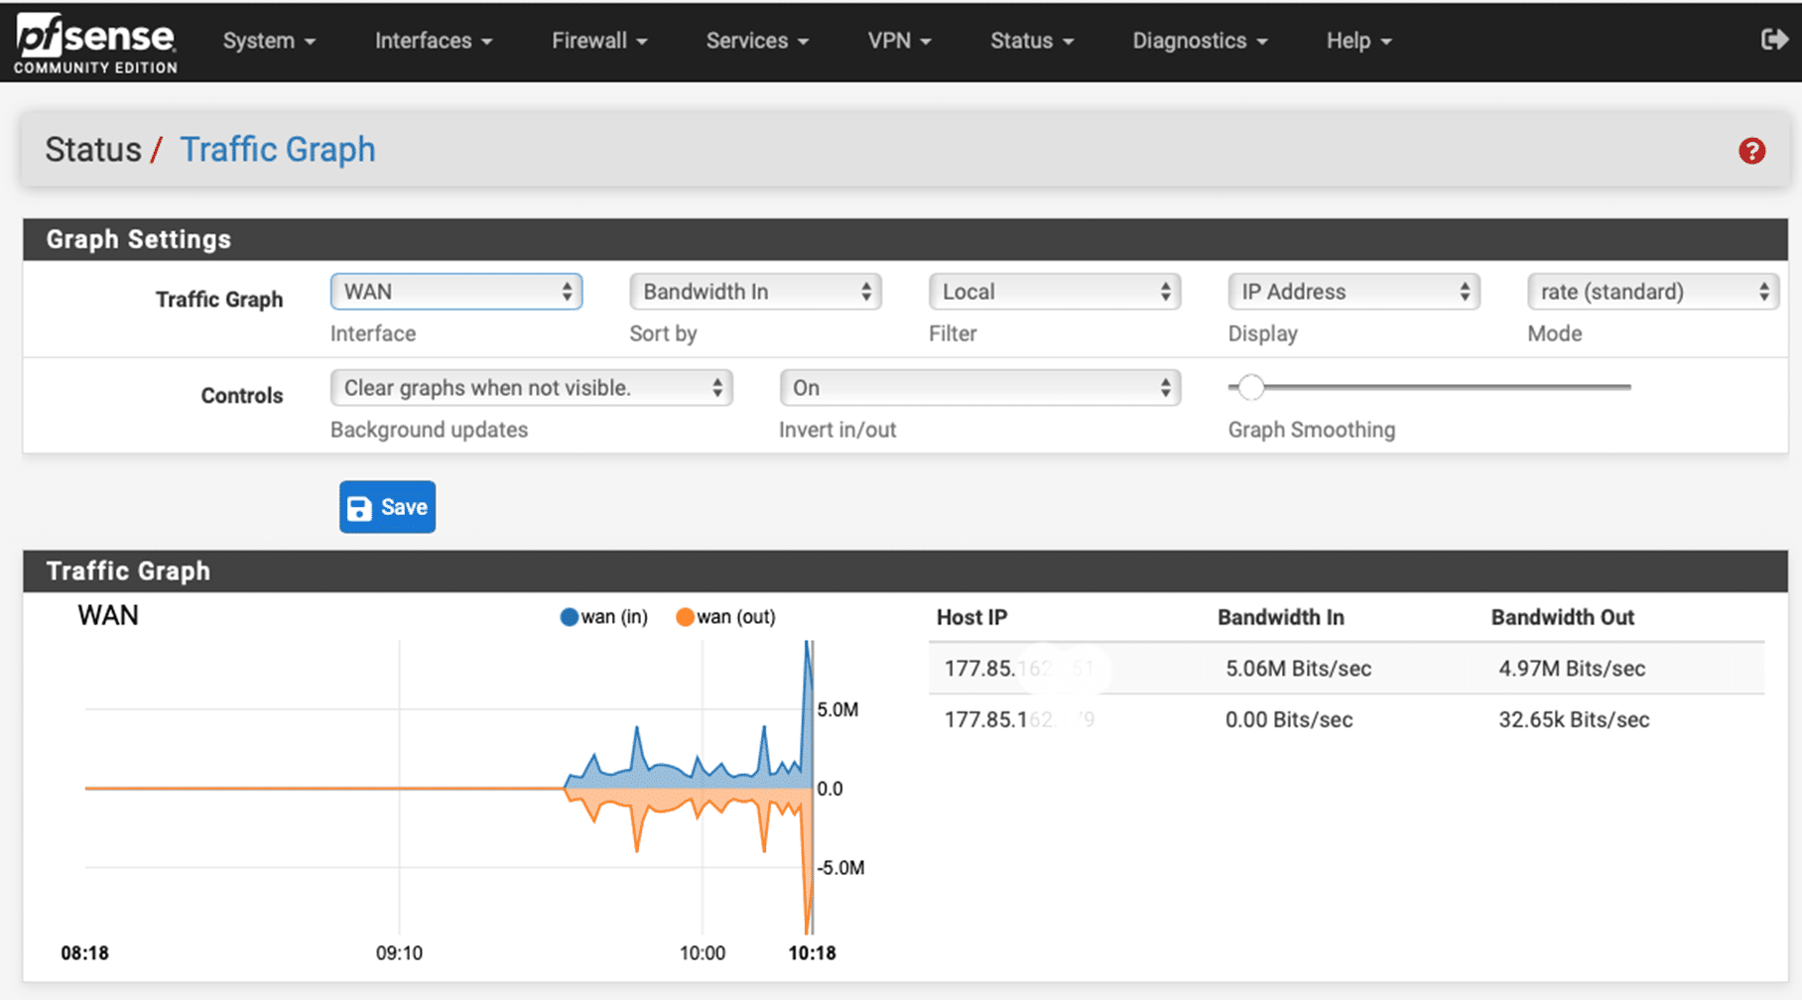Click the Save button

pos(387,507)
